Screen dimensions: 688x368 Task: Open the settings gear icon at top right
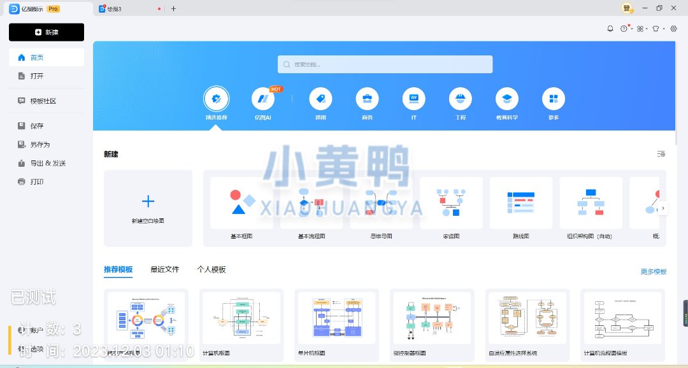click(674, 29)
